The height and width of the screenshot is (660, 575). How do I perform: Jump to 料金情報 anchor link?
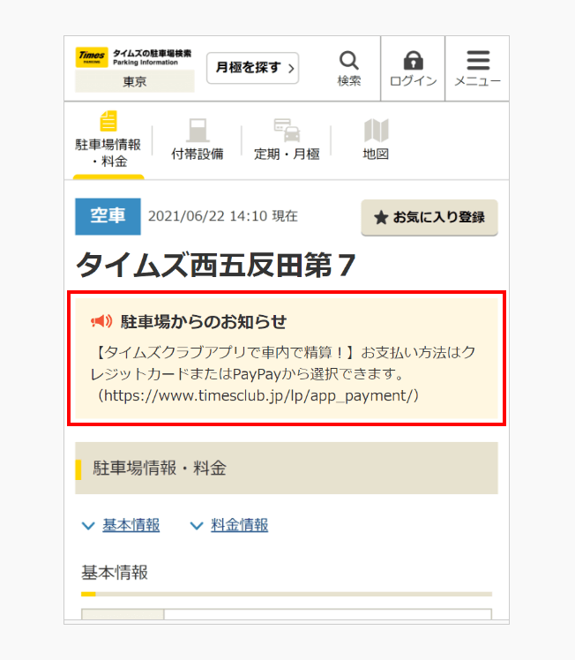pos(239,525)
